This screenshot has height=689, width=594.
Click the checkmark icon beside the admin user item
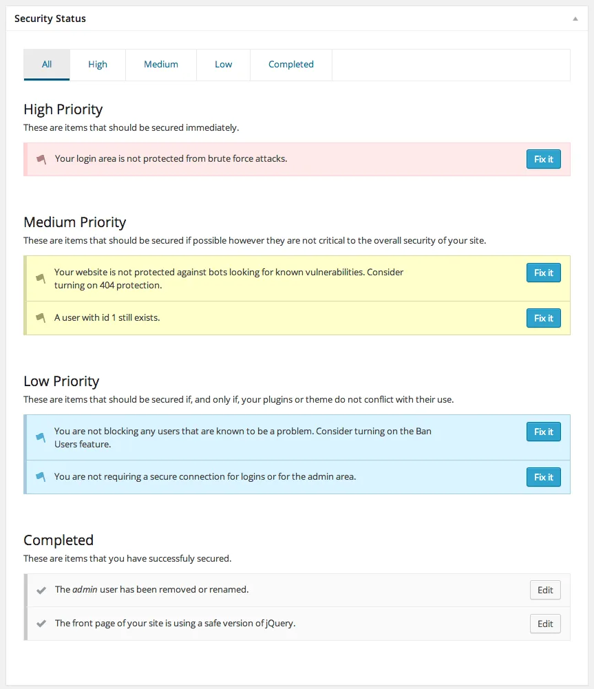pyautogui.click(x=41, y=589)
